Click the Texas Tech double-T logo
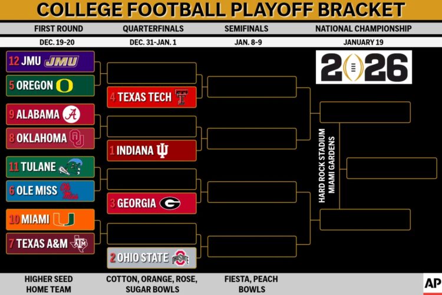 181,97
